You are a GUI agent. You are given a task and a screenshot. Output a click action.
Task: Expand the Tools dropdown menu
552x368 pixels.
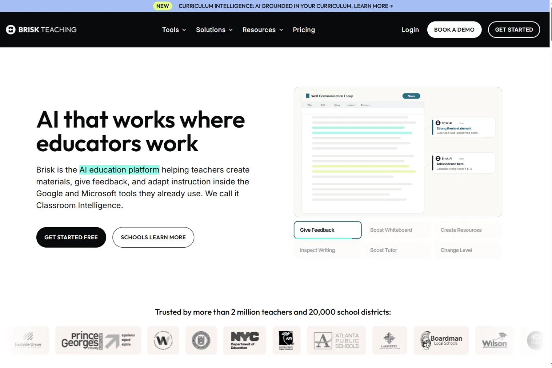click(174, 30)
